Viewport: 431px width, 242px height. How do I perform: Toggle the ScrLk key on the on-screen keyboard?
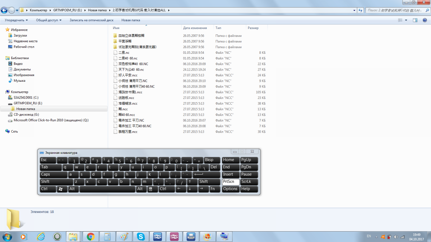pyautogui.click(x=249, y=182)
